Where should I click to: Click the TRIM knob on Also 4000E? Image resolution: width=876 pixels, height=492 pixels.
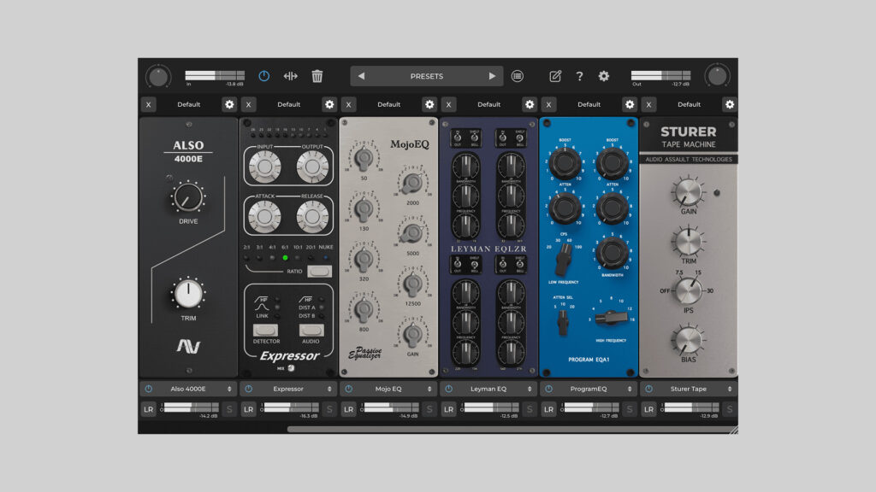click(x=188, y=294)
